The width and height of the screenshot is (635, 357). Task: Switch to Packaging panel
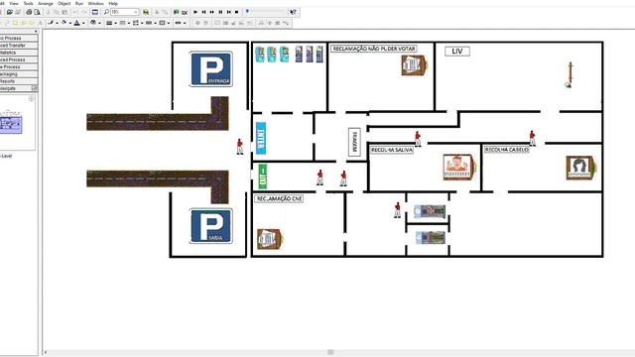tap(19, 74)
